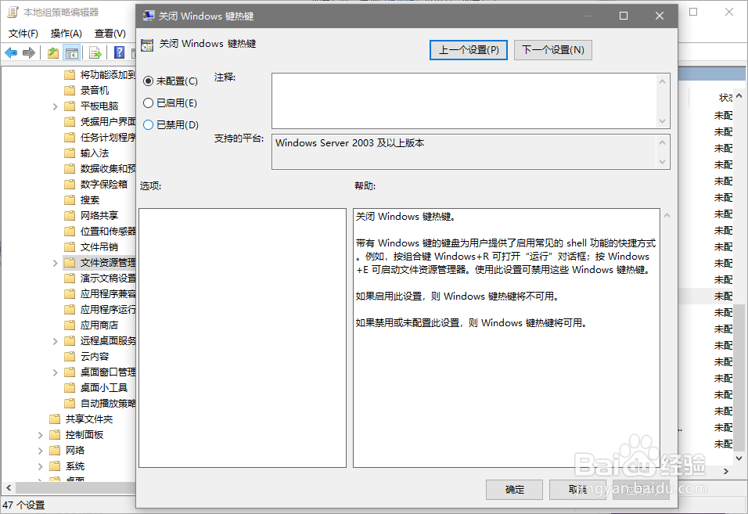Click the 数字保险箱 folder icon
The height and width of the screenshot is (514, 748).
[x=70, y=184]
